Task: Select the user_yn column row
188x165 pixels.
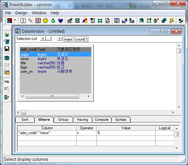Action: (x=55, y=71)
